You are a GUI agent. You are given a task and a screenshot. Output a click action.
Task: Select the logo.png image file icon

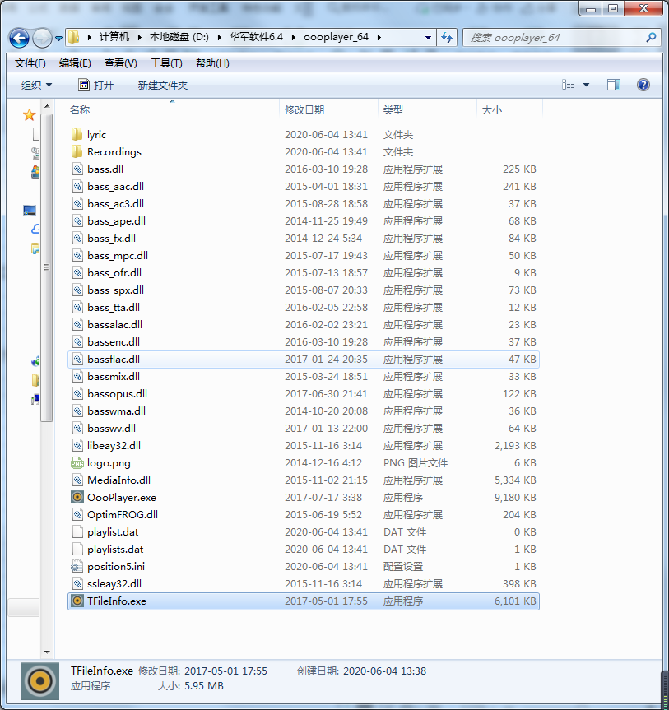[x=77, y=462]
